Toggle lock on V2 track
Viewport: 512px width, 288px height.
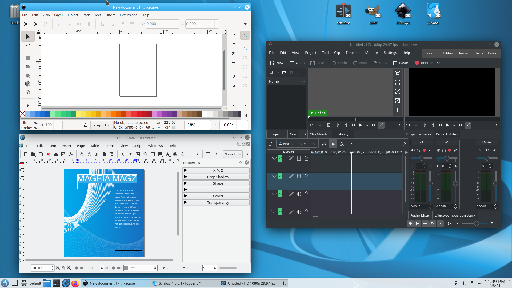click(x=306, y=158)
